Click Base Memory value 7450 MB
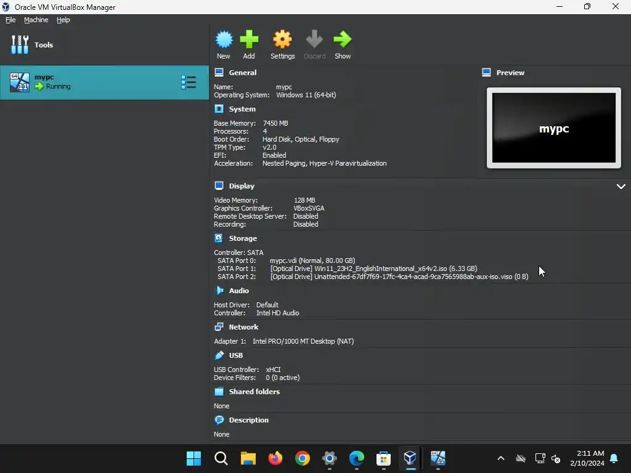The image size is (631, 473). 275,123
